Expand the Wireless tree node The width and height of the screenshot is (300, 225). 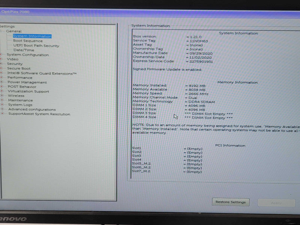(2, 96)
